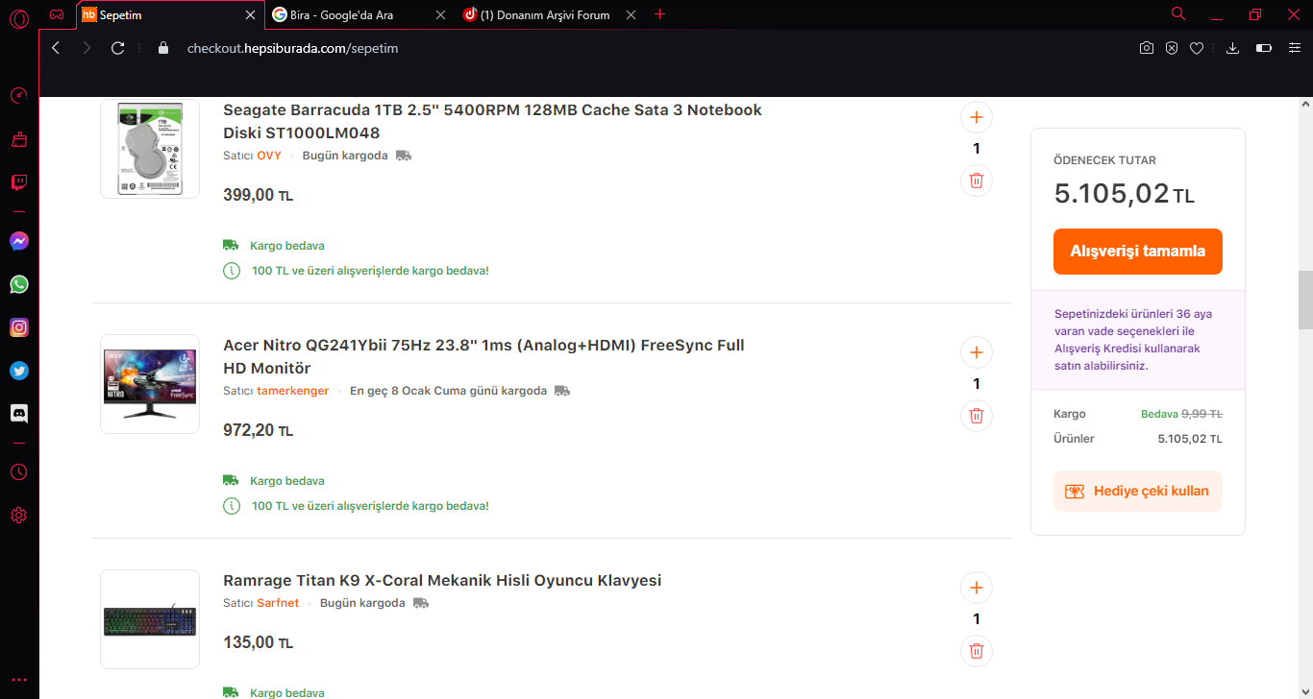Go forward to the next page

tap(87, 48)
